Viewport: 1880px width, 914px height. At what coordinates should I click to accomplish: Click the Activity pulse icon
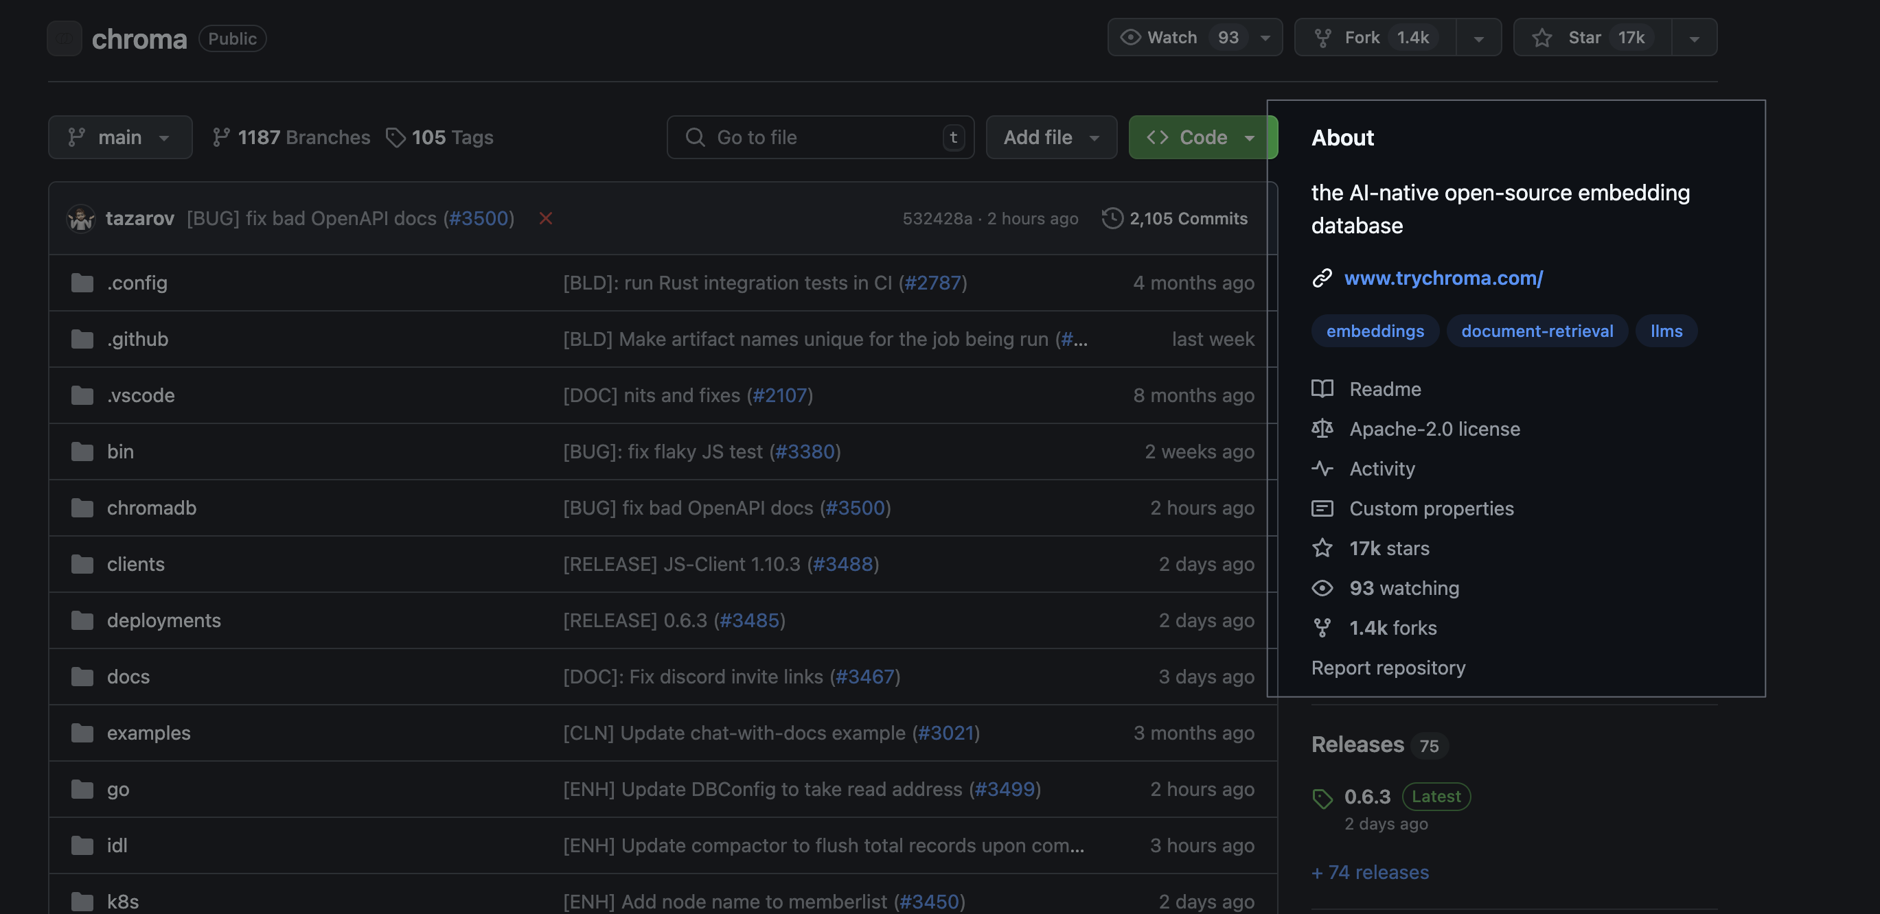[1322, 468]
